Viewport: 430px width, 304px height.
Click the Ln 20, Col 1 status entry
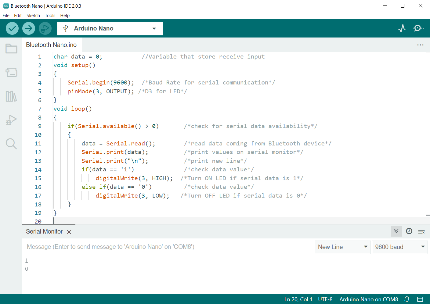click(298, 299)
